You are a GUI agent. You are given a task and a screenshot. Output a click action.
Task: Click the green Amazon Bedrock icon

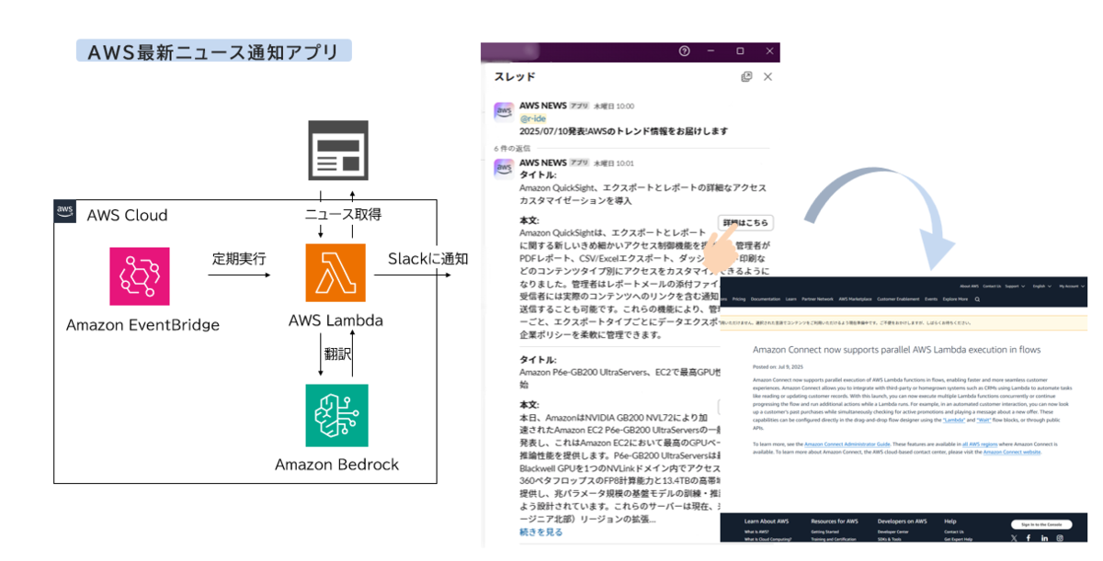point(336,415)
